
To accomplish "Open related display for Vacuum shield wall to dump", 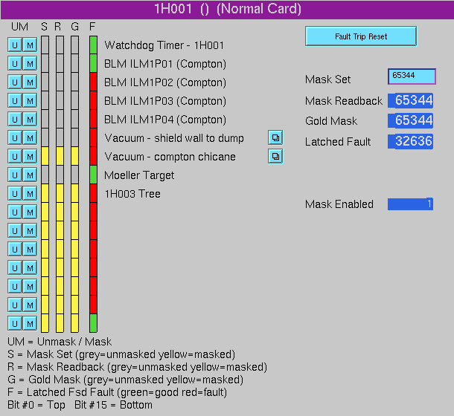I will pos(275,137).
